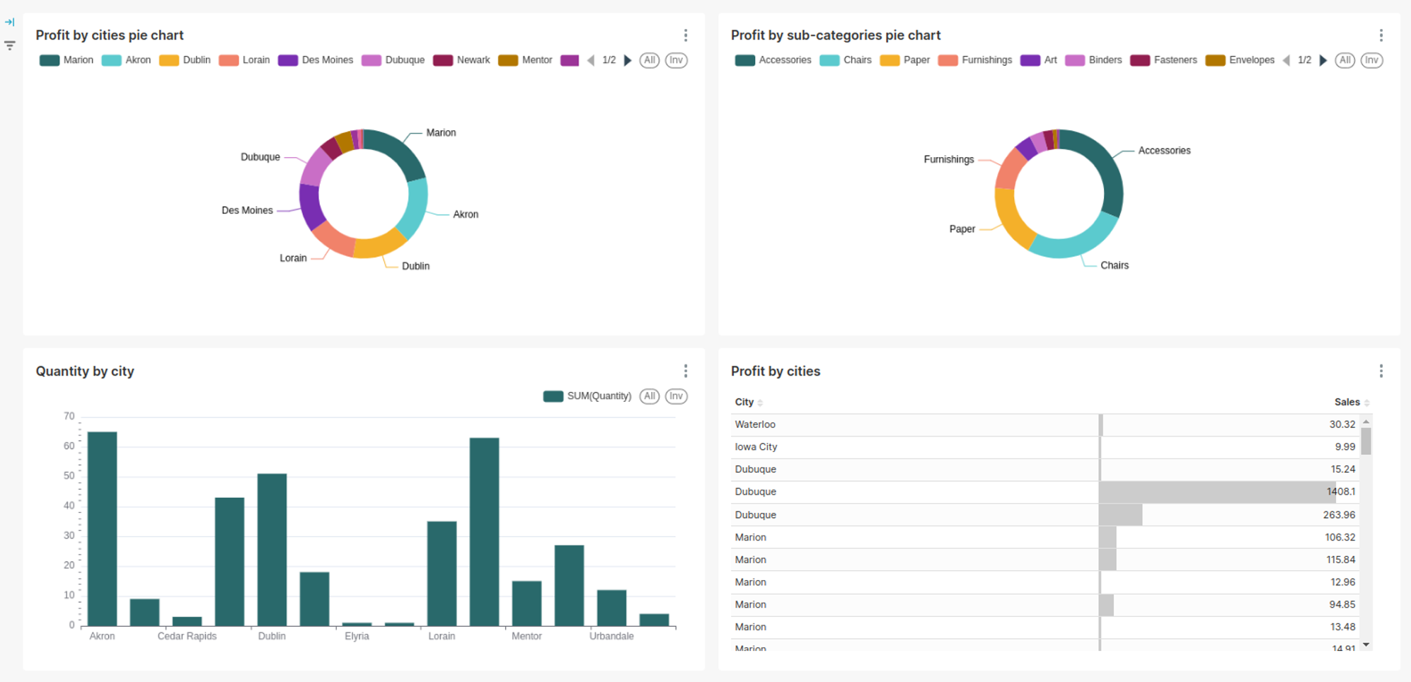Open options menu of Profit by cities pie chart
This screenshot has height=682, width=1411.
[x=685, y=35]
